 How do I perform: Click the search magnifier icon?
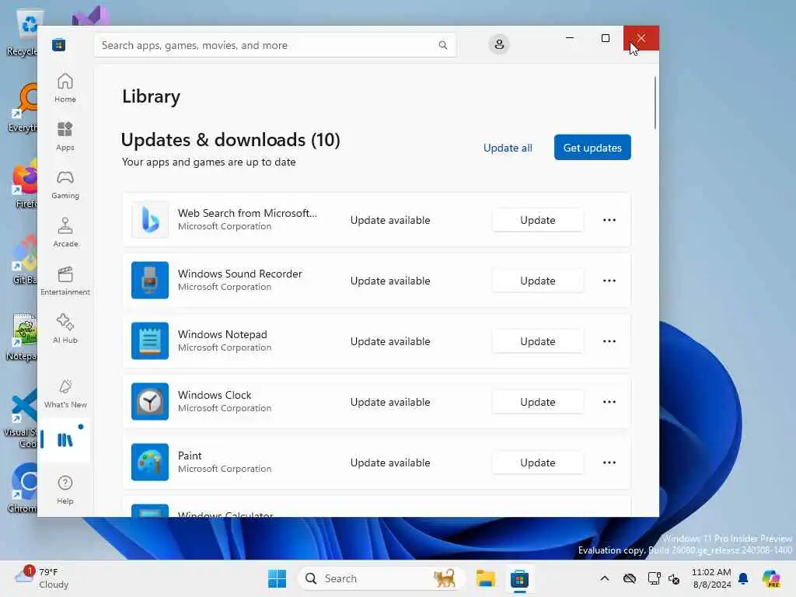(x=442, y=45)
